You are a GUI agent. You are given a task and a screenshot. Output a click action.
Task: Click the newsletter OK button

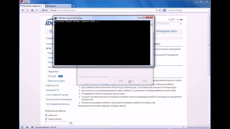[71, 123]
